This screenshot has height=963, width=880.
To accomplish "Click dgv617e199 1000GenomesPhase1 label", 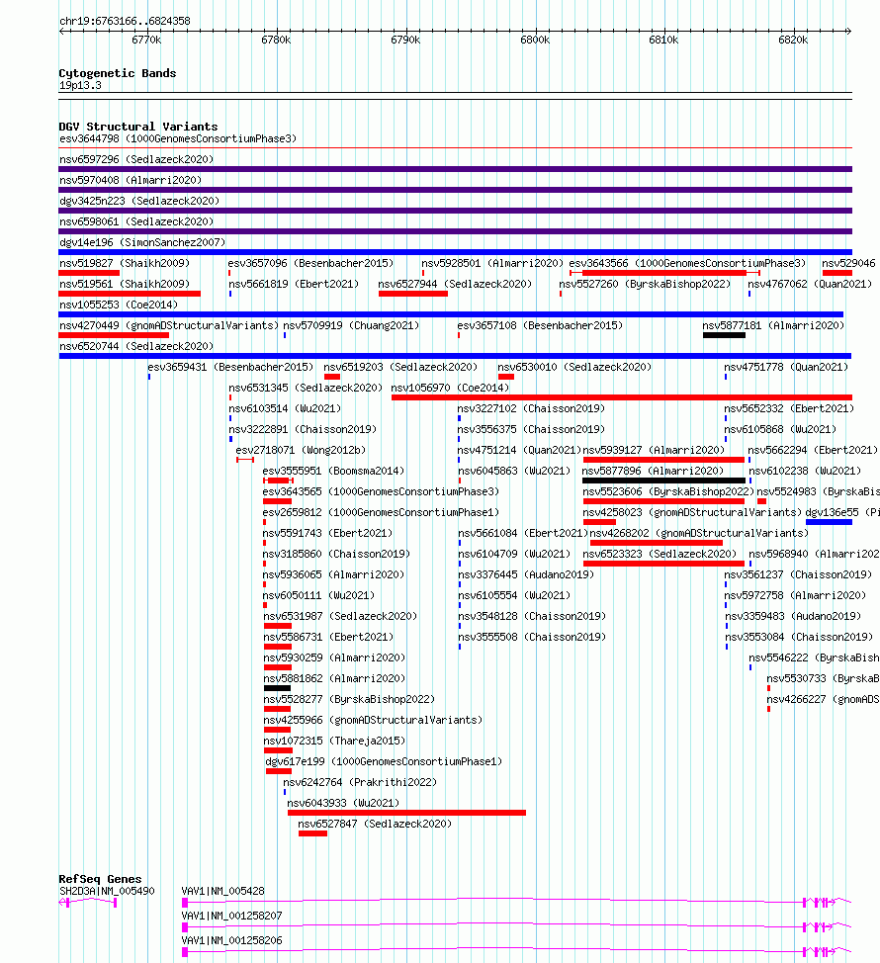I will [x=384, y=762].
